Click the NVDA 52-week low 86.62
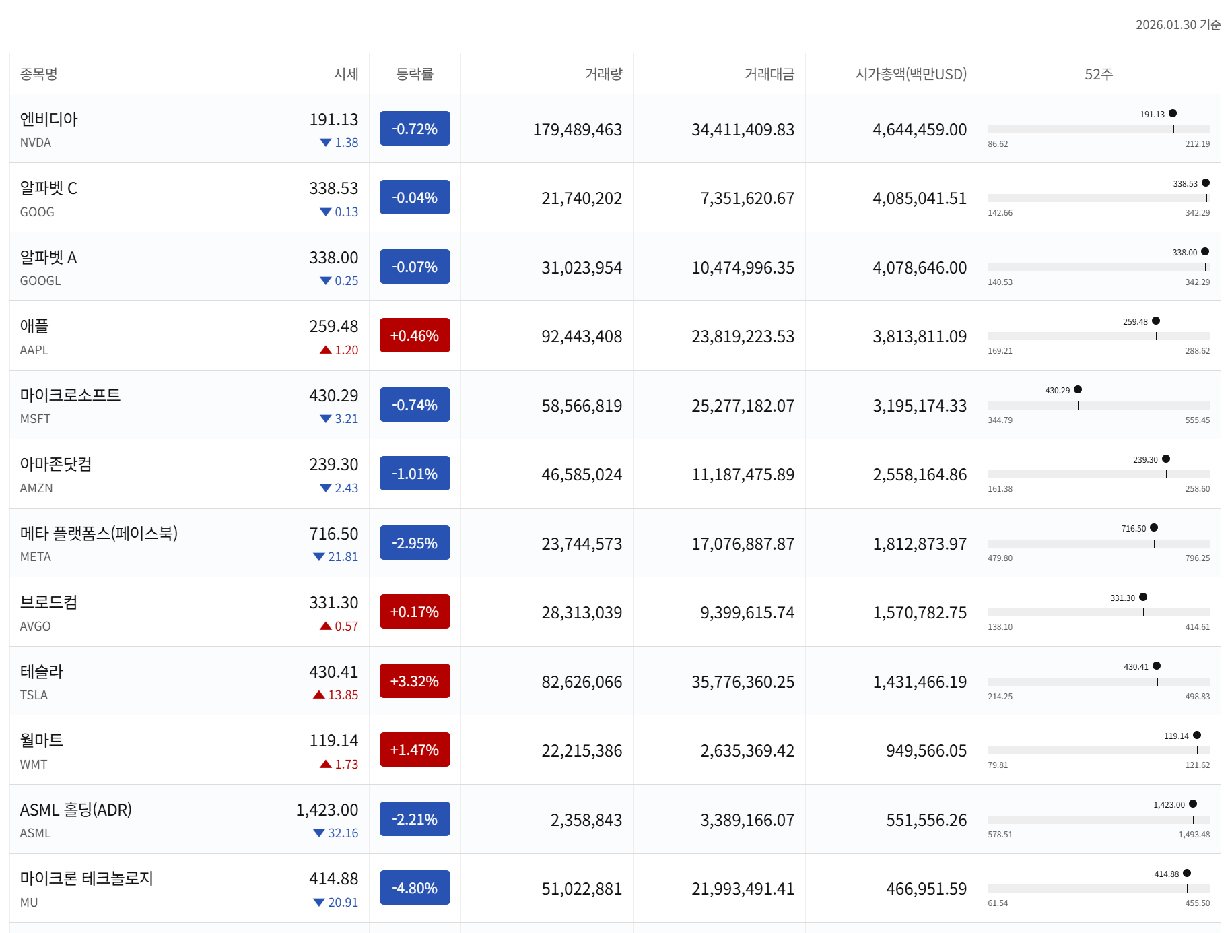This screenshot has width=1232, height=933. [x=998, y=144]
